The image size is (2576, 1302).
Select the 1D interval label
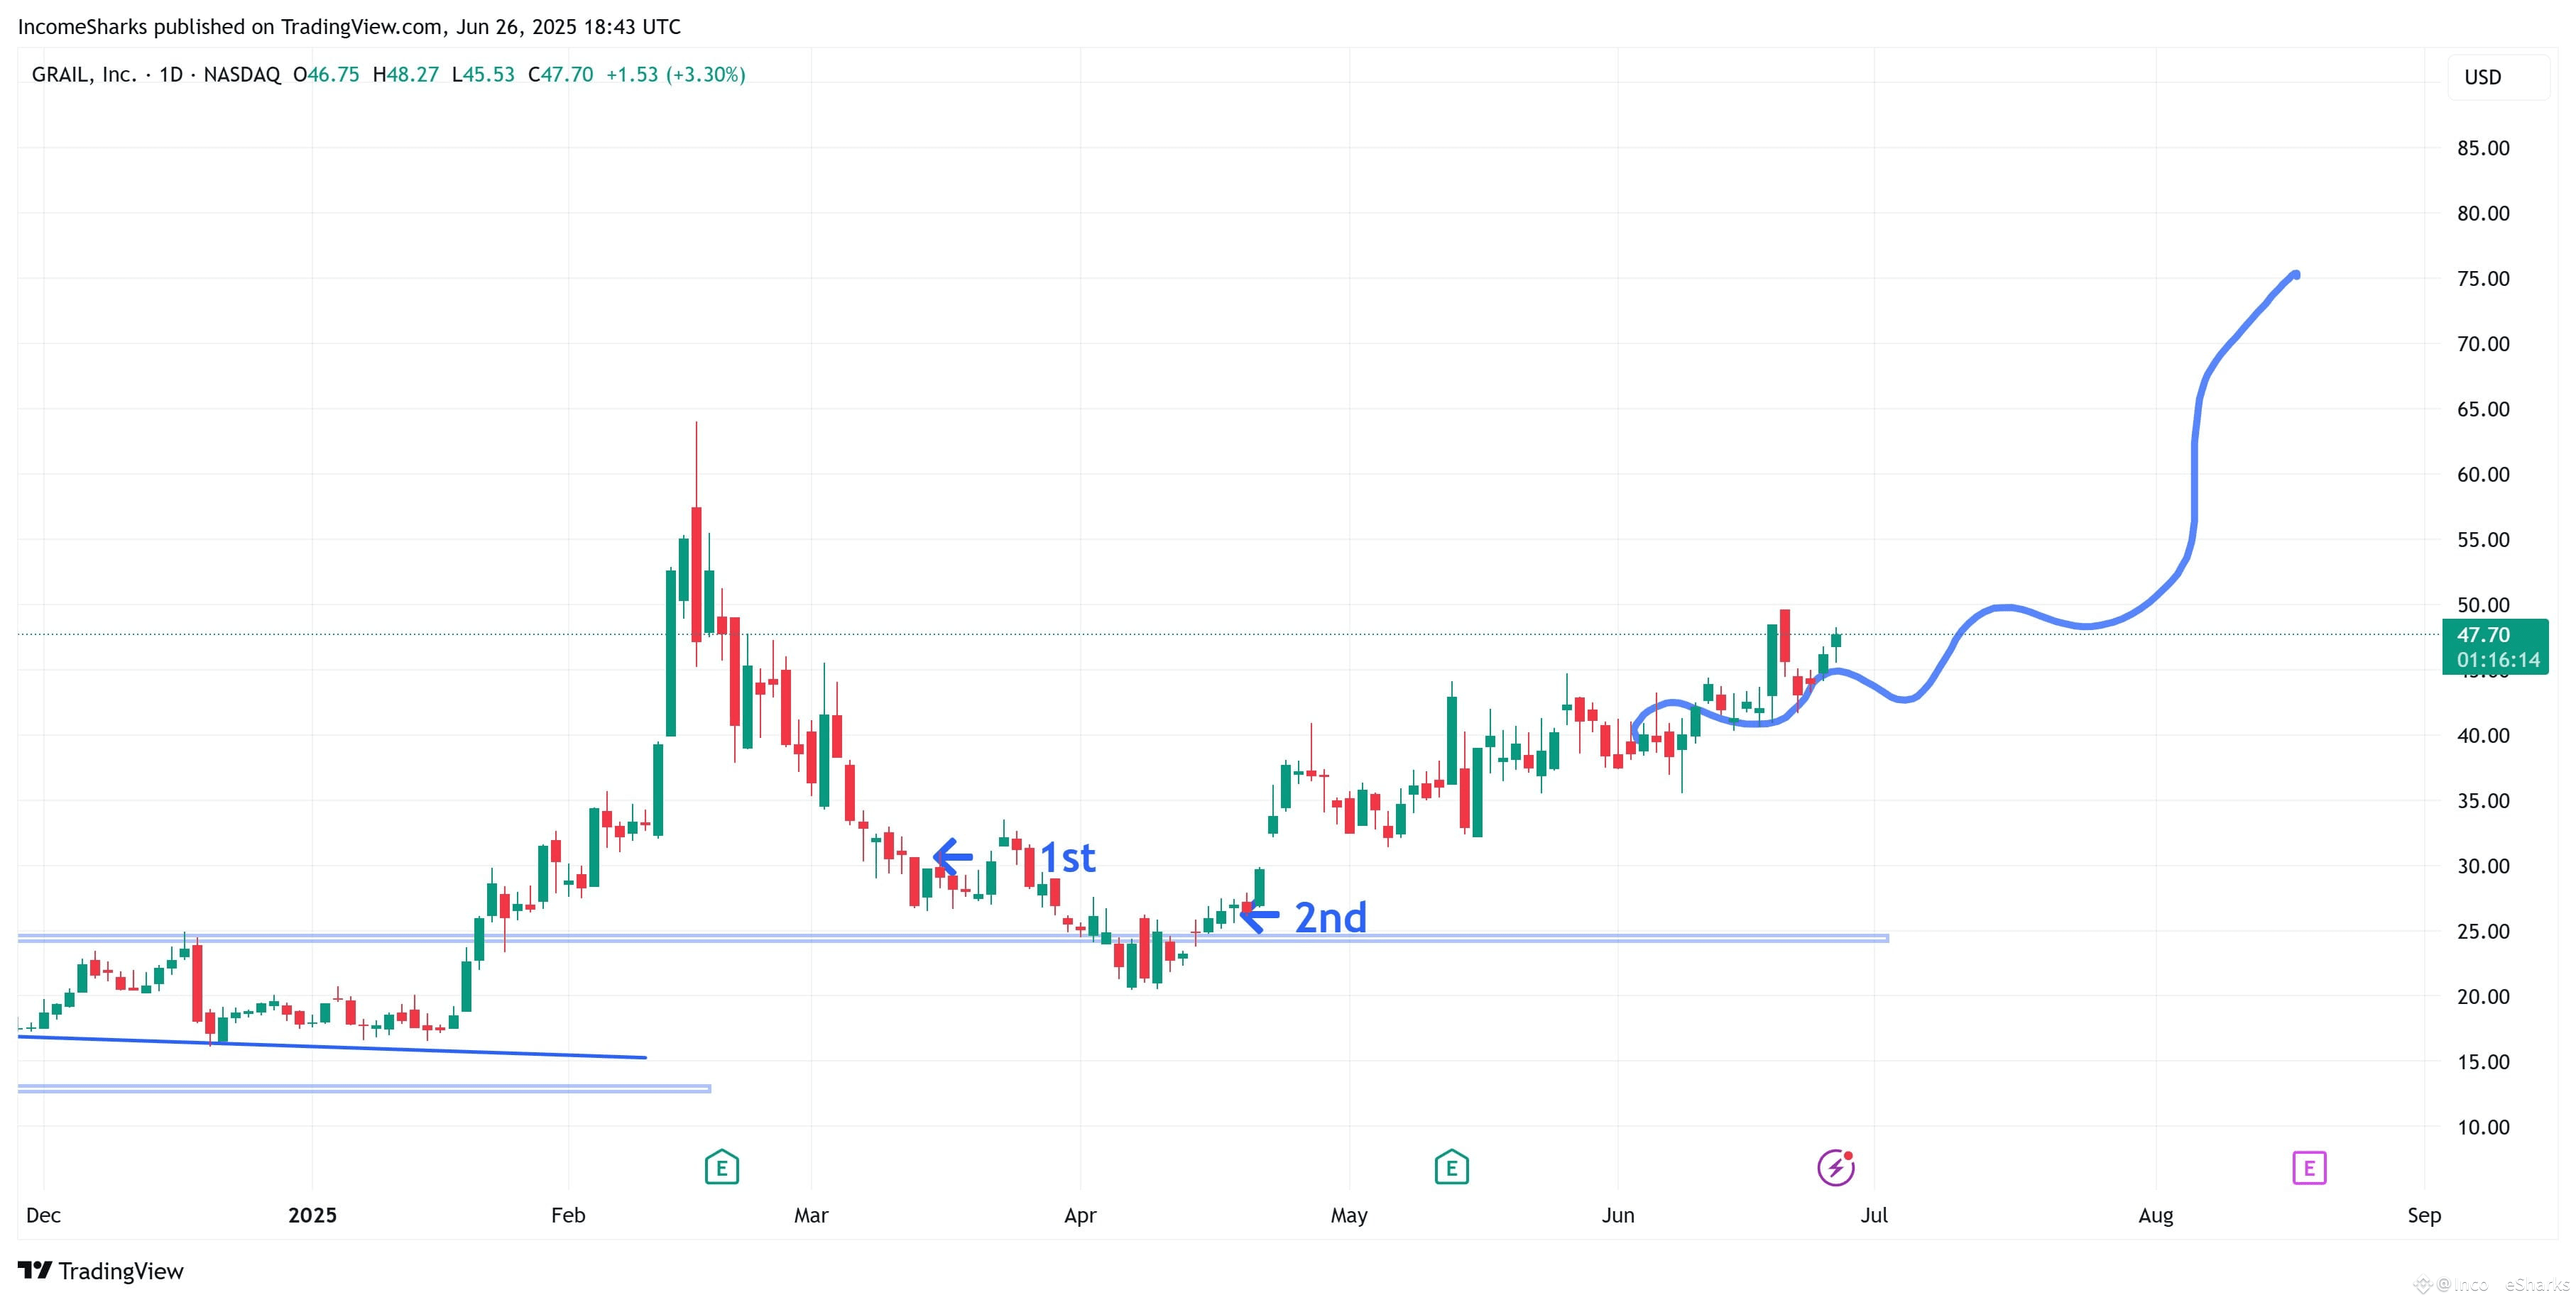(x=171, y=75)
